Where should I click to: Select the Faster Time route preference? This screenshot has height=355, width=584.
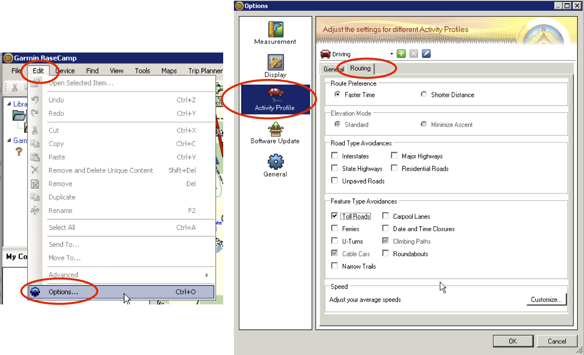tap(354, 95)
